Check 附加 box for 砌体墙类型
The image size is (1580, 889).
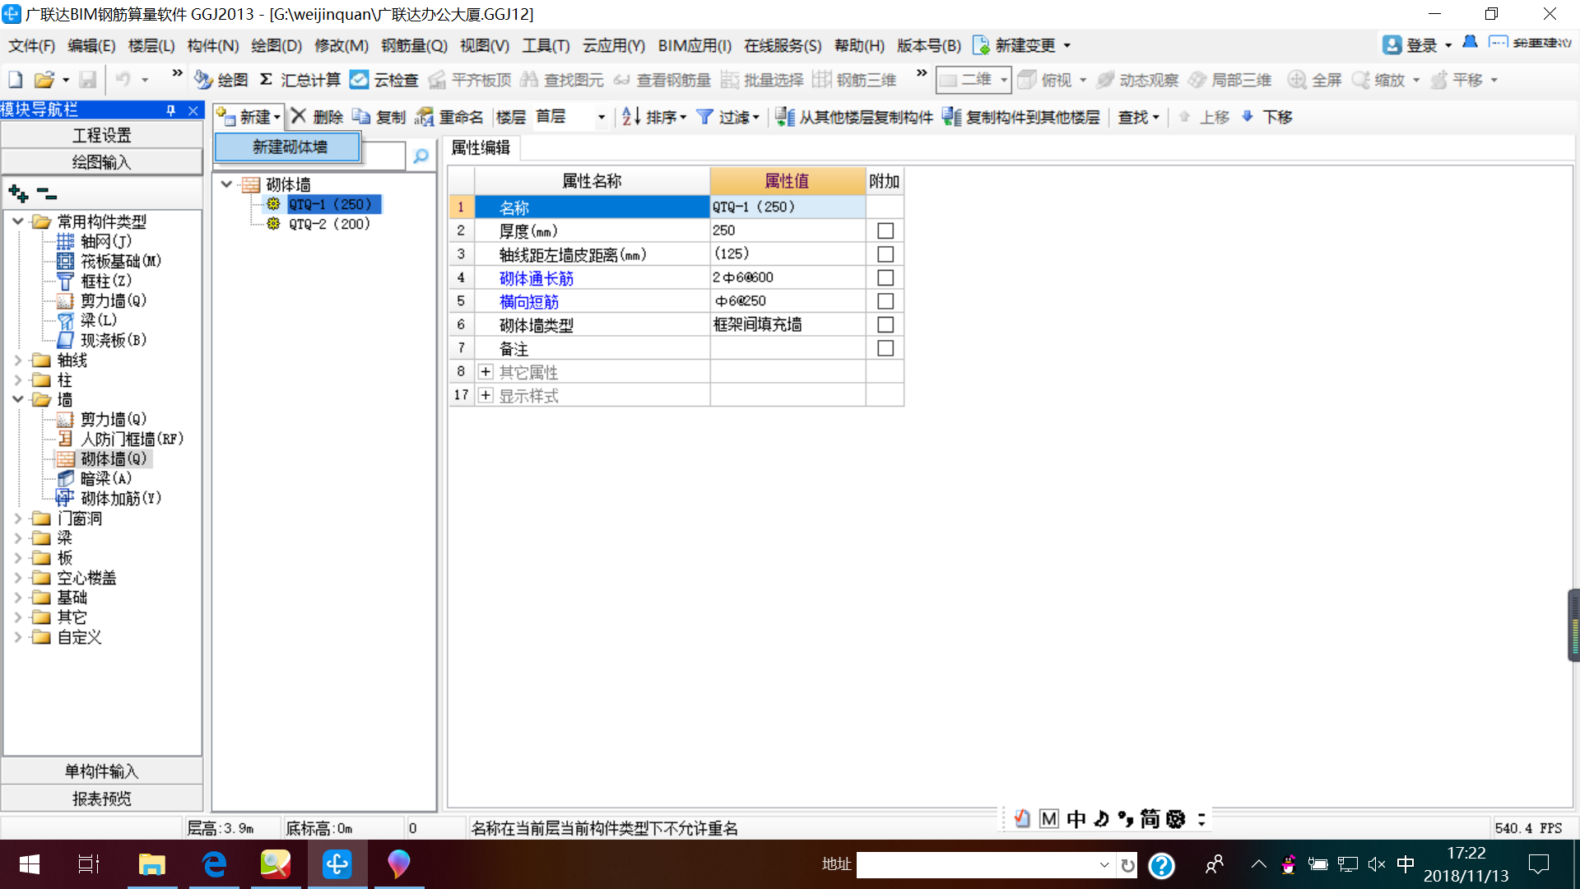885,324
